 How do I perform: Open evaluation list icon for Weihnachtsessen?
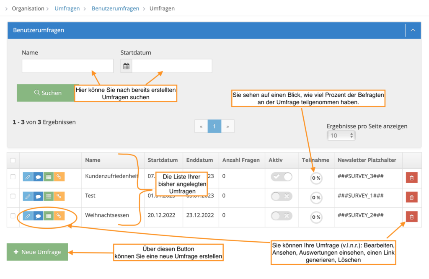click(x=49, y=216)
